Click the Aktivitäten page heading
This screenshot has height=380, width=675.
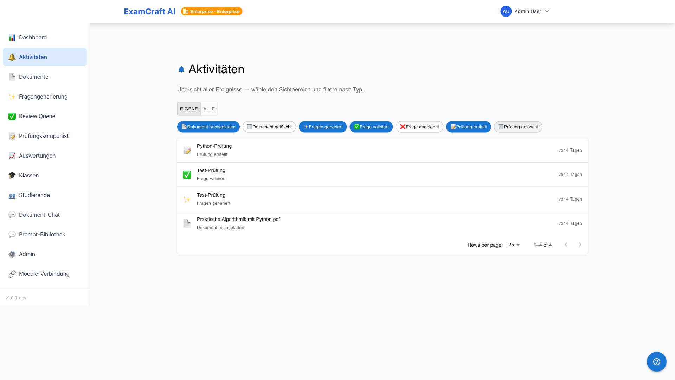[x=216, y=69]
